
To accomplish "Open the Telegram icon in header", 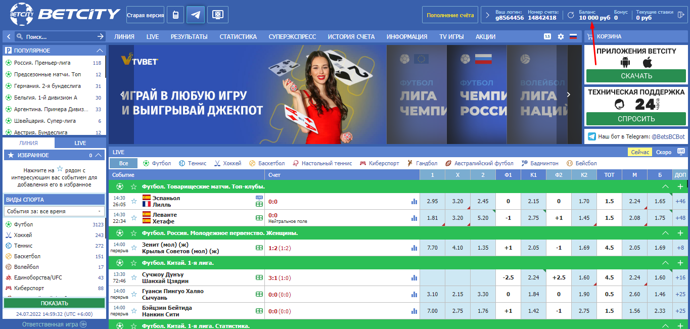I will click(195, 15).
